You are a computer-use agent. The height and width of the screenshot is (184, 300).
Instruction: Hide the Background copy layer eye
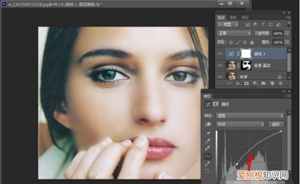220,65
